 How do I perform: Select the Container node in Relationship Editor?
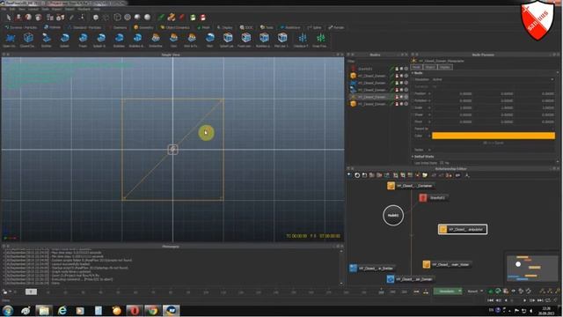tap(411, 186)
